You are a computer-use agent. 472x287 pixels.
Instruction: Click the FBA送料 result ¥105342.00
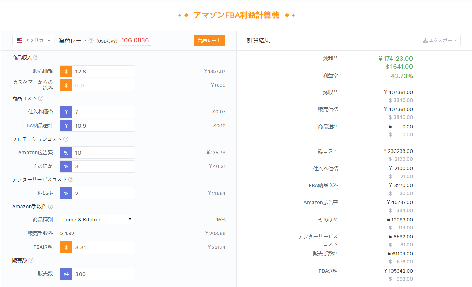click(398, 271)
